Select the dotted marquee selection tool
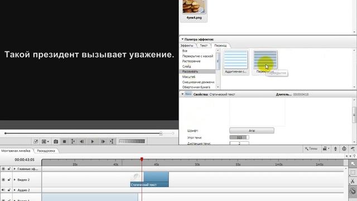Screen dimensions: 357x201 click(x=353, y=173)
